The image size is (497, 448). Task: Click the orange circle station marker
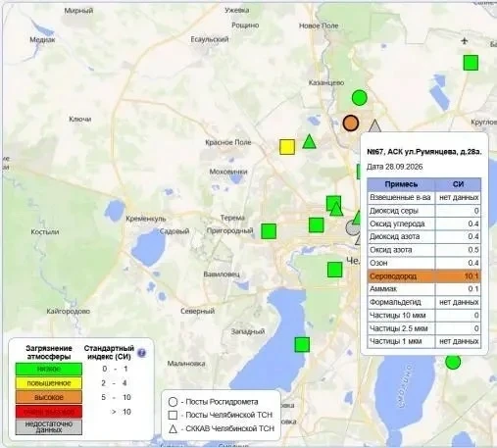coord(351,124)
